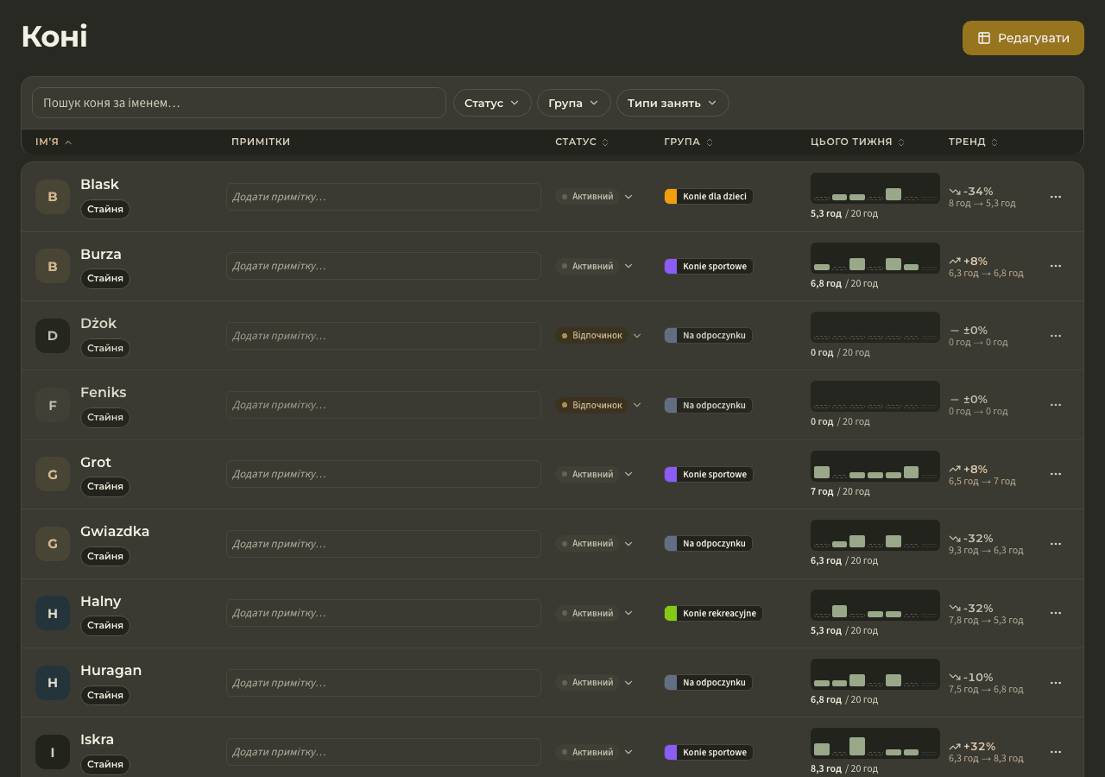Sort table by Тренд column
Screen dimensions: 1105x777
[973, 142]
